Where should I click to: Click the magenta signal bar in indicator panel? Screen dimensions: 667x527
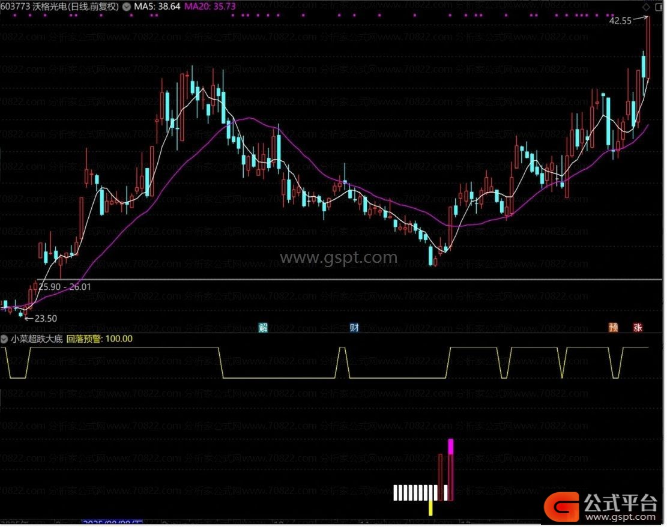[x=451, y=447]
